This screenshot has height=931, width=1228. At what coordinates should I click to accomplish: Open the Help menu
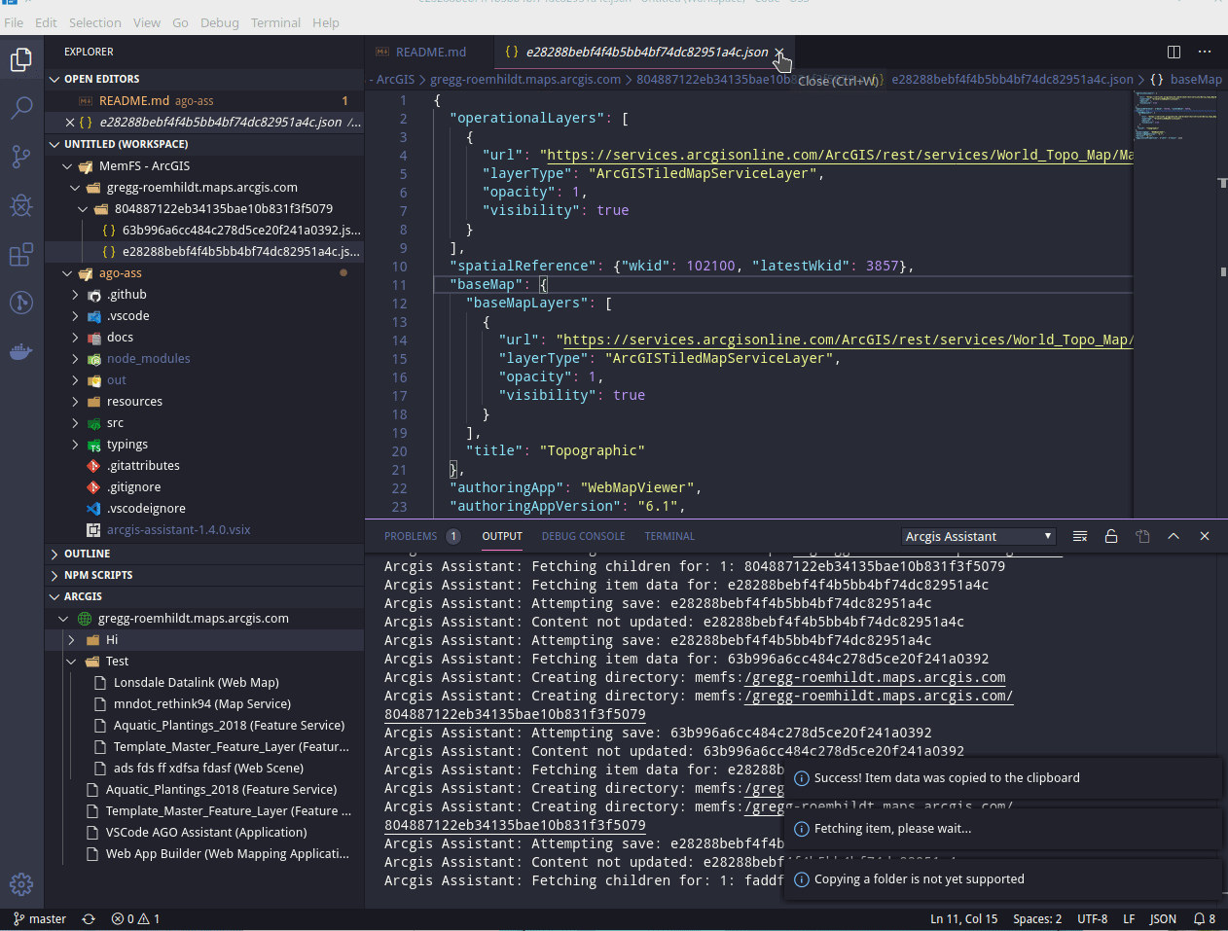click(326, 22)
